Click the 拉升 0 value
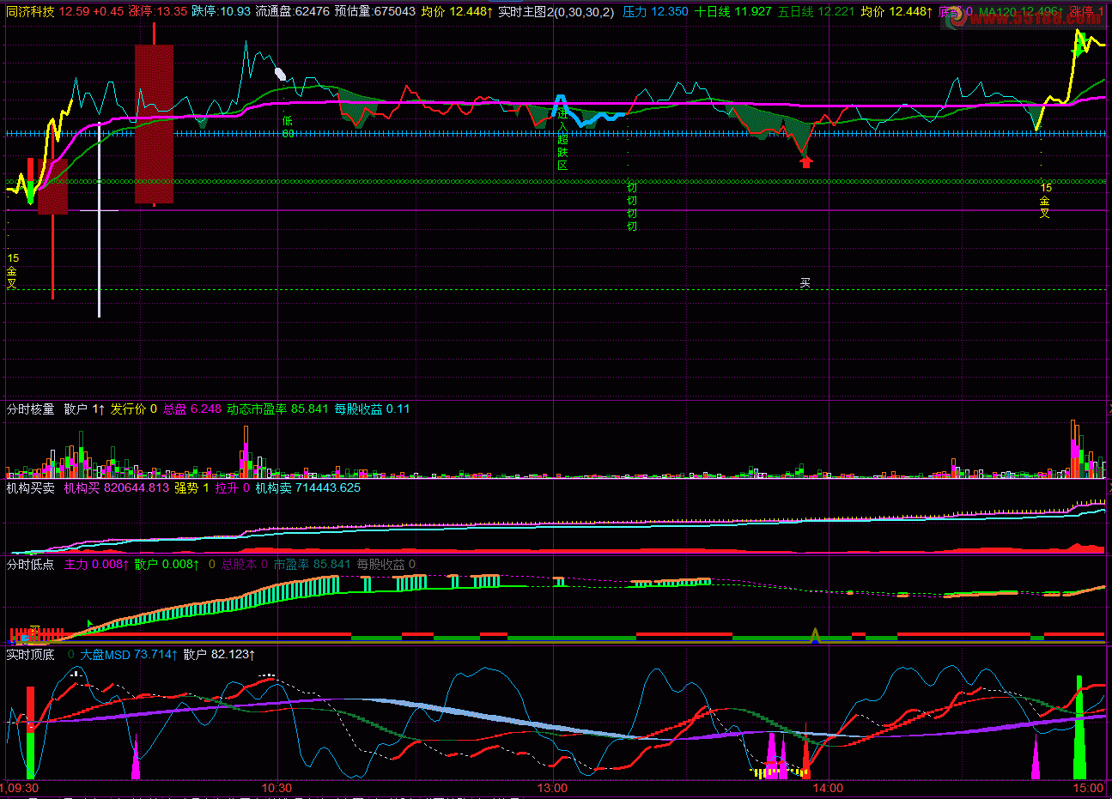This screenshot has width=1112, height=799. 233,487
